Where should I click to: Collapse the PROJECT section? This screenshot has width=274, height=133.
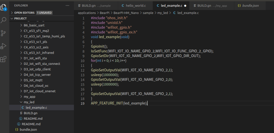tap(12, 19)
